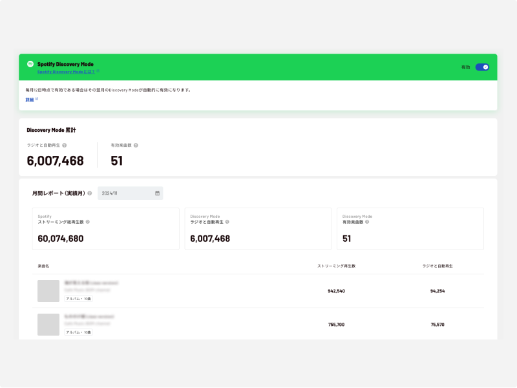Click help icon in monthly ラジオと自動再生 card
The height and width of the screenshot is (388, 517).
[x=227, y=222]
